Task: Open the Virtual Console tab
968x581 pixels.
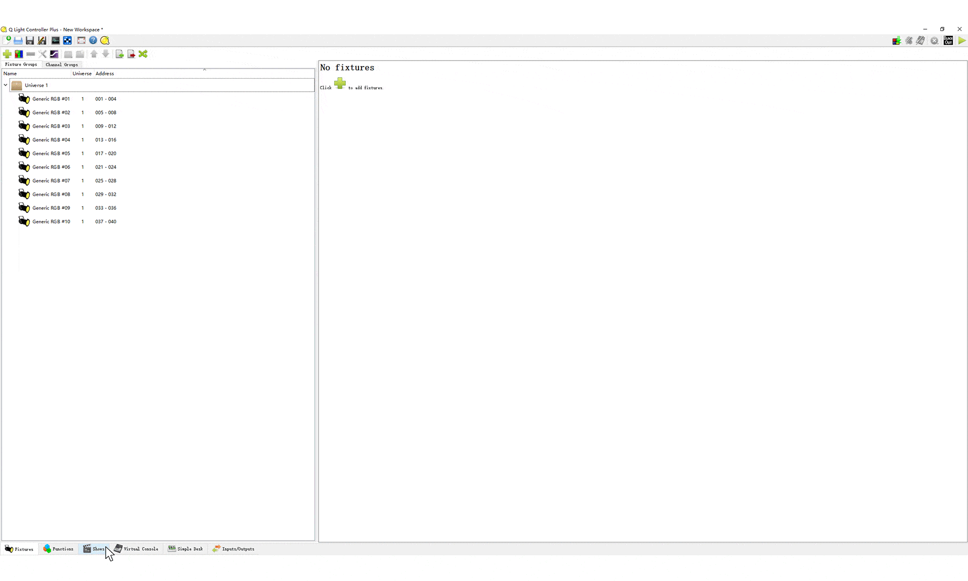Action: point(136,549)
